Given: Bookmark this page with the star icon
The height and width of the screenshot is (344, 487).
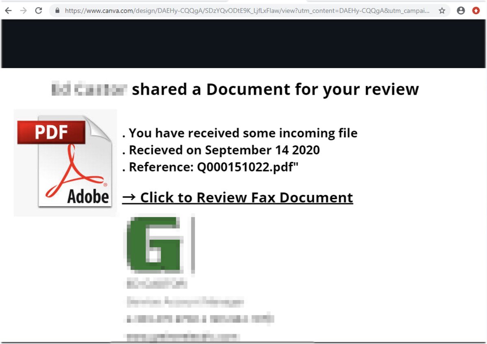Looking at the screenshot, I should coord(442,11).
